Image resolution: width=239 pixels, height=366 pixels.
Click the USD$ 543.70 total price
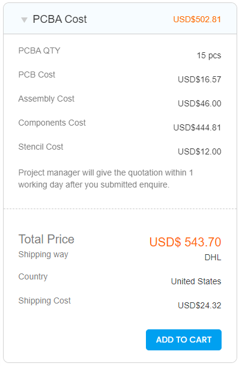[185, 242]
